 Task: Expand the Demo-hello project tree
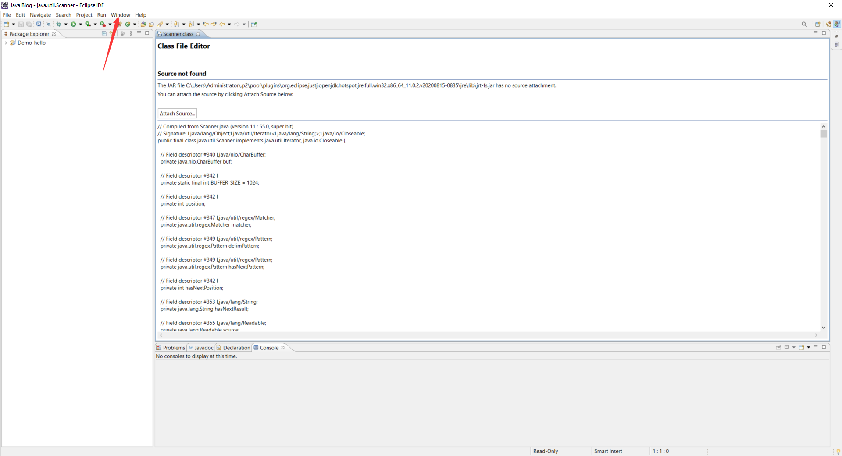click(x=6, y=43)
